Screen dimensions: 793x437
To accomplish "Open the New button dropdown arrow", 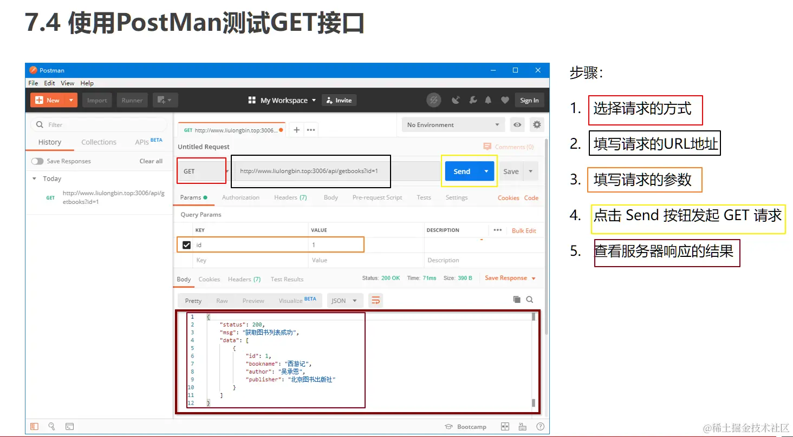I will (x=71, y=100).
